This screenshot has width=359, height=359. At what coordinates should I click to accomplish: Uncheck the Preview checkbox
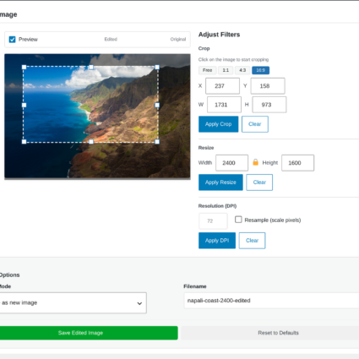[x=12, y=40]
